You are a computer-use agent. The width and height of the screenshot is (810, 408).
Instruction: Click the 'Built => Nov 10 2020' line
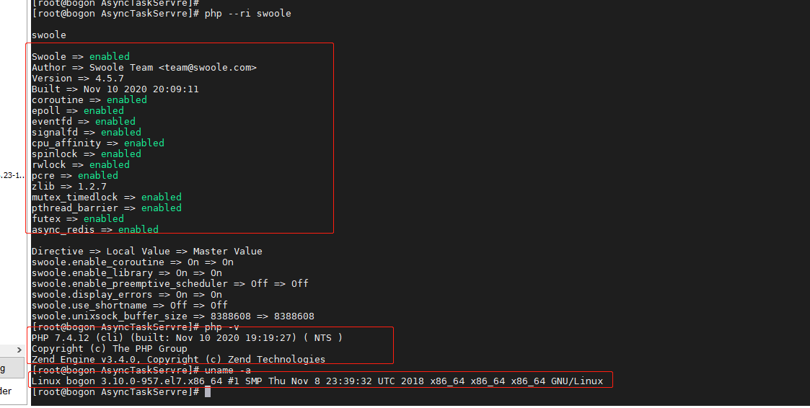115,89
